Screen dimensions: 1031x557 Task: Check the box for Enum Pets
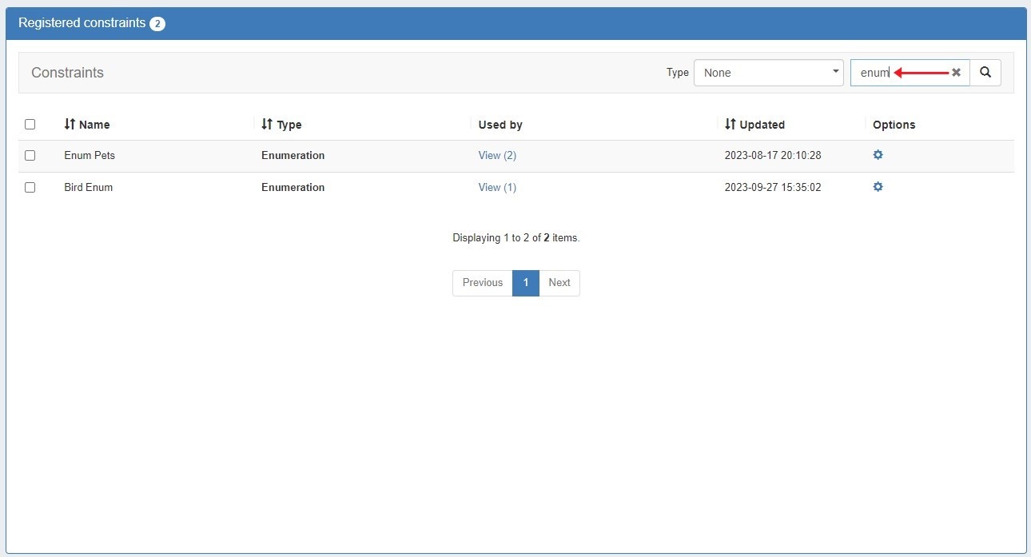click(x=30, y=156)
